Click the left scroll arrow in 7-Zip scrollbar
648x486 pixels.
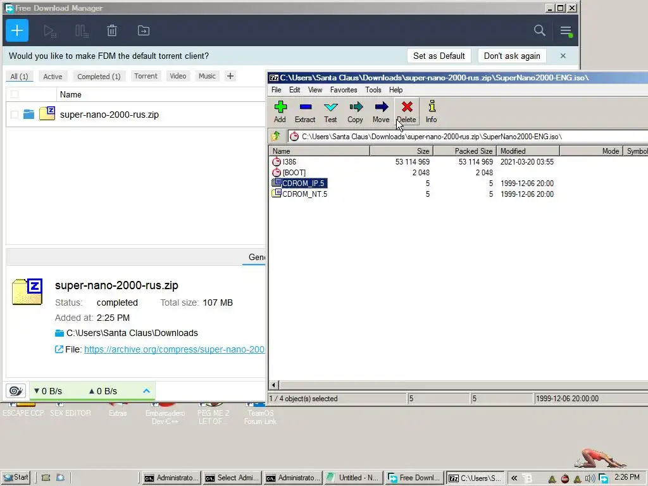tap(273, 385)
